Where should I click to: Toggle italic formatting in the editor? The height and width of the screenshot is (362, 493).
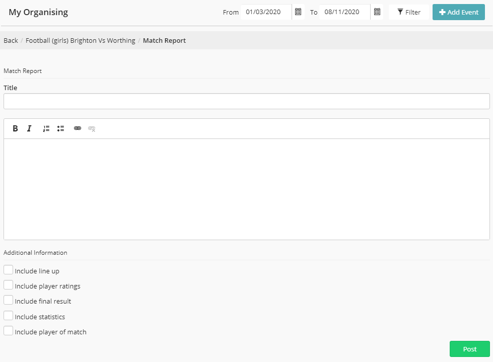pyautogui.click(x=29, y=129)
